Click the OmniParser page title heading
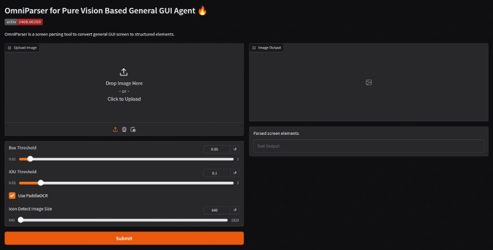The width and height of the screenshot is (493, 250). point(106,11)
